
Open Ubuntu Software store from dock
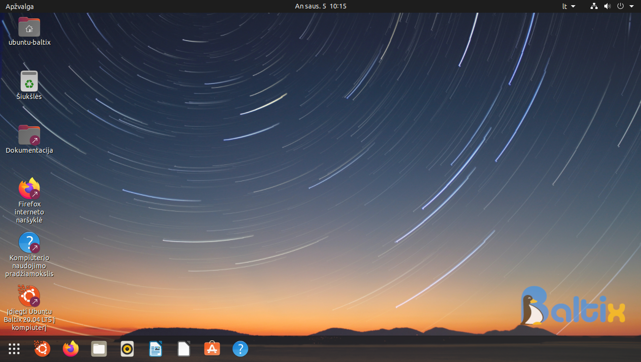coord(212,349)
